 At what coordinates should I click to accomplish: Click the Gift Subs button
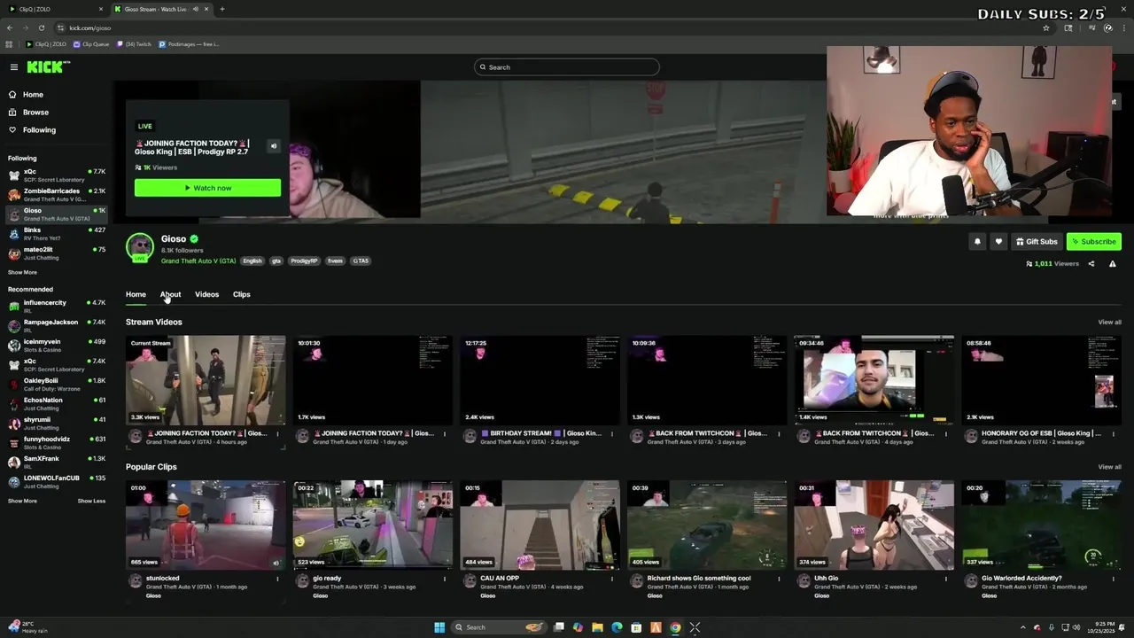[x=1037, y=241]
